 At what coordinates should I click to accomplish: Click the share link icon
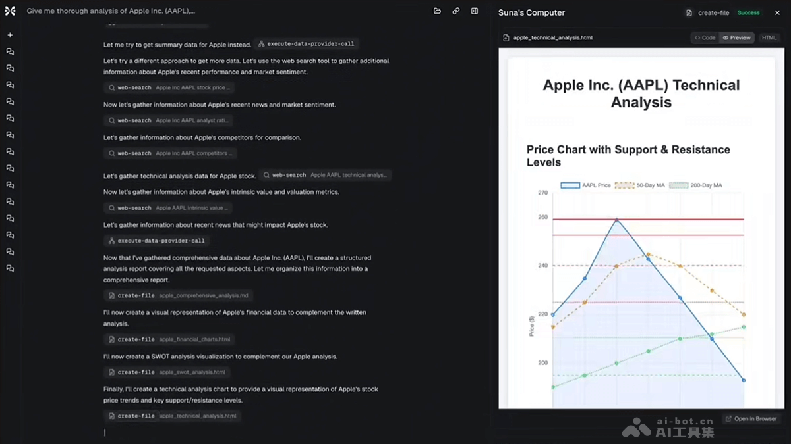point(455,11)
